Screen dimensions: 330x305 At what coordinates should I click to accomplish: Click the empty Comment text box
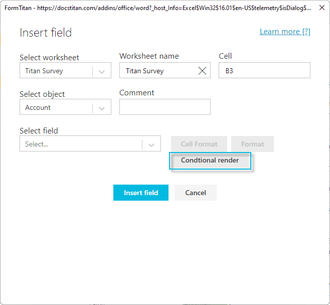(164, 107)
